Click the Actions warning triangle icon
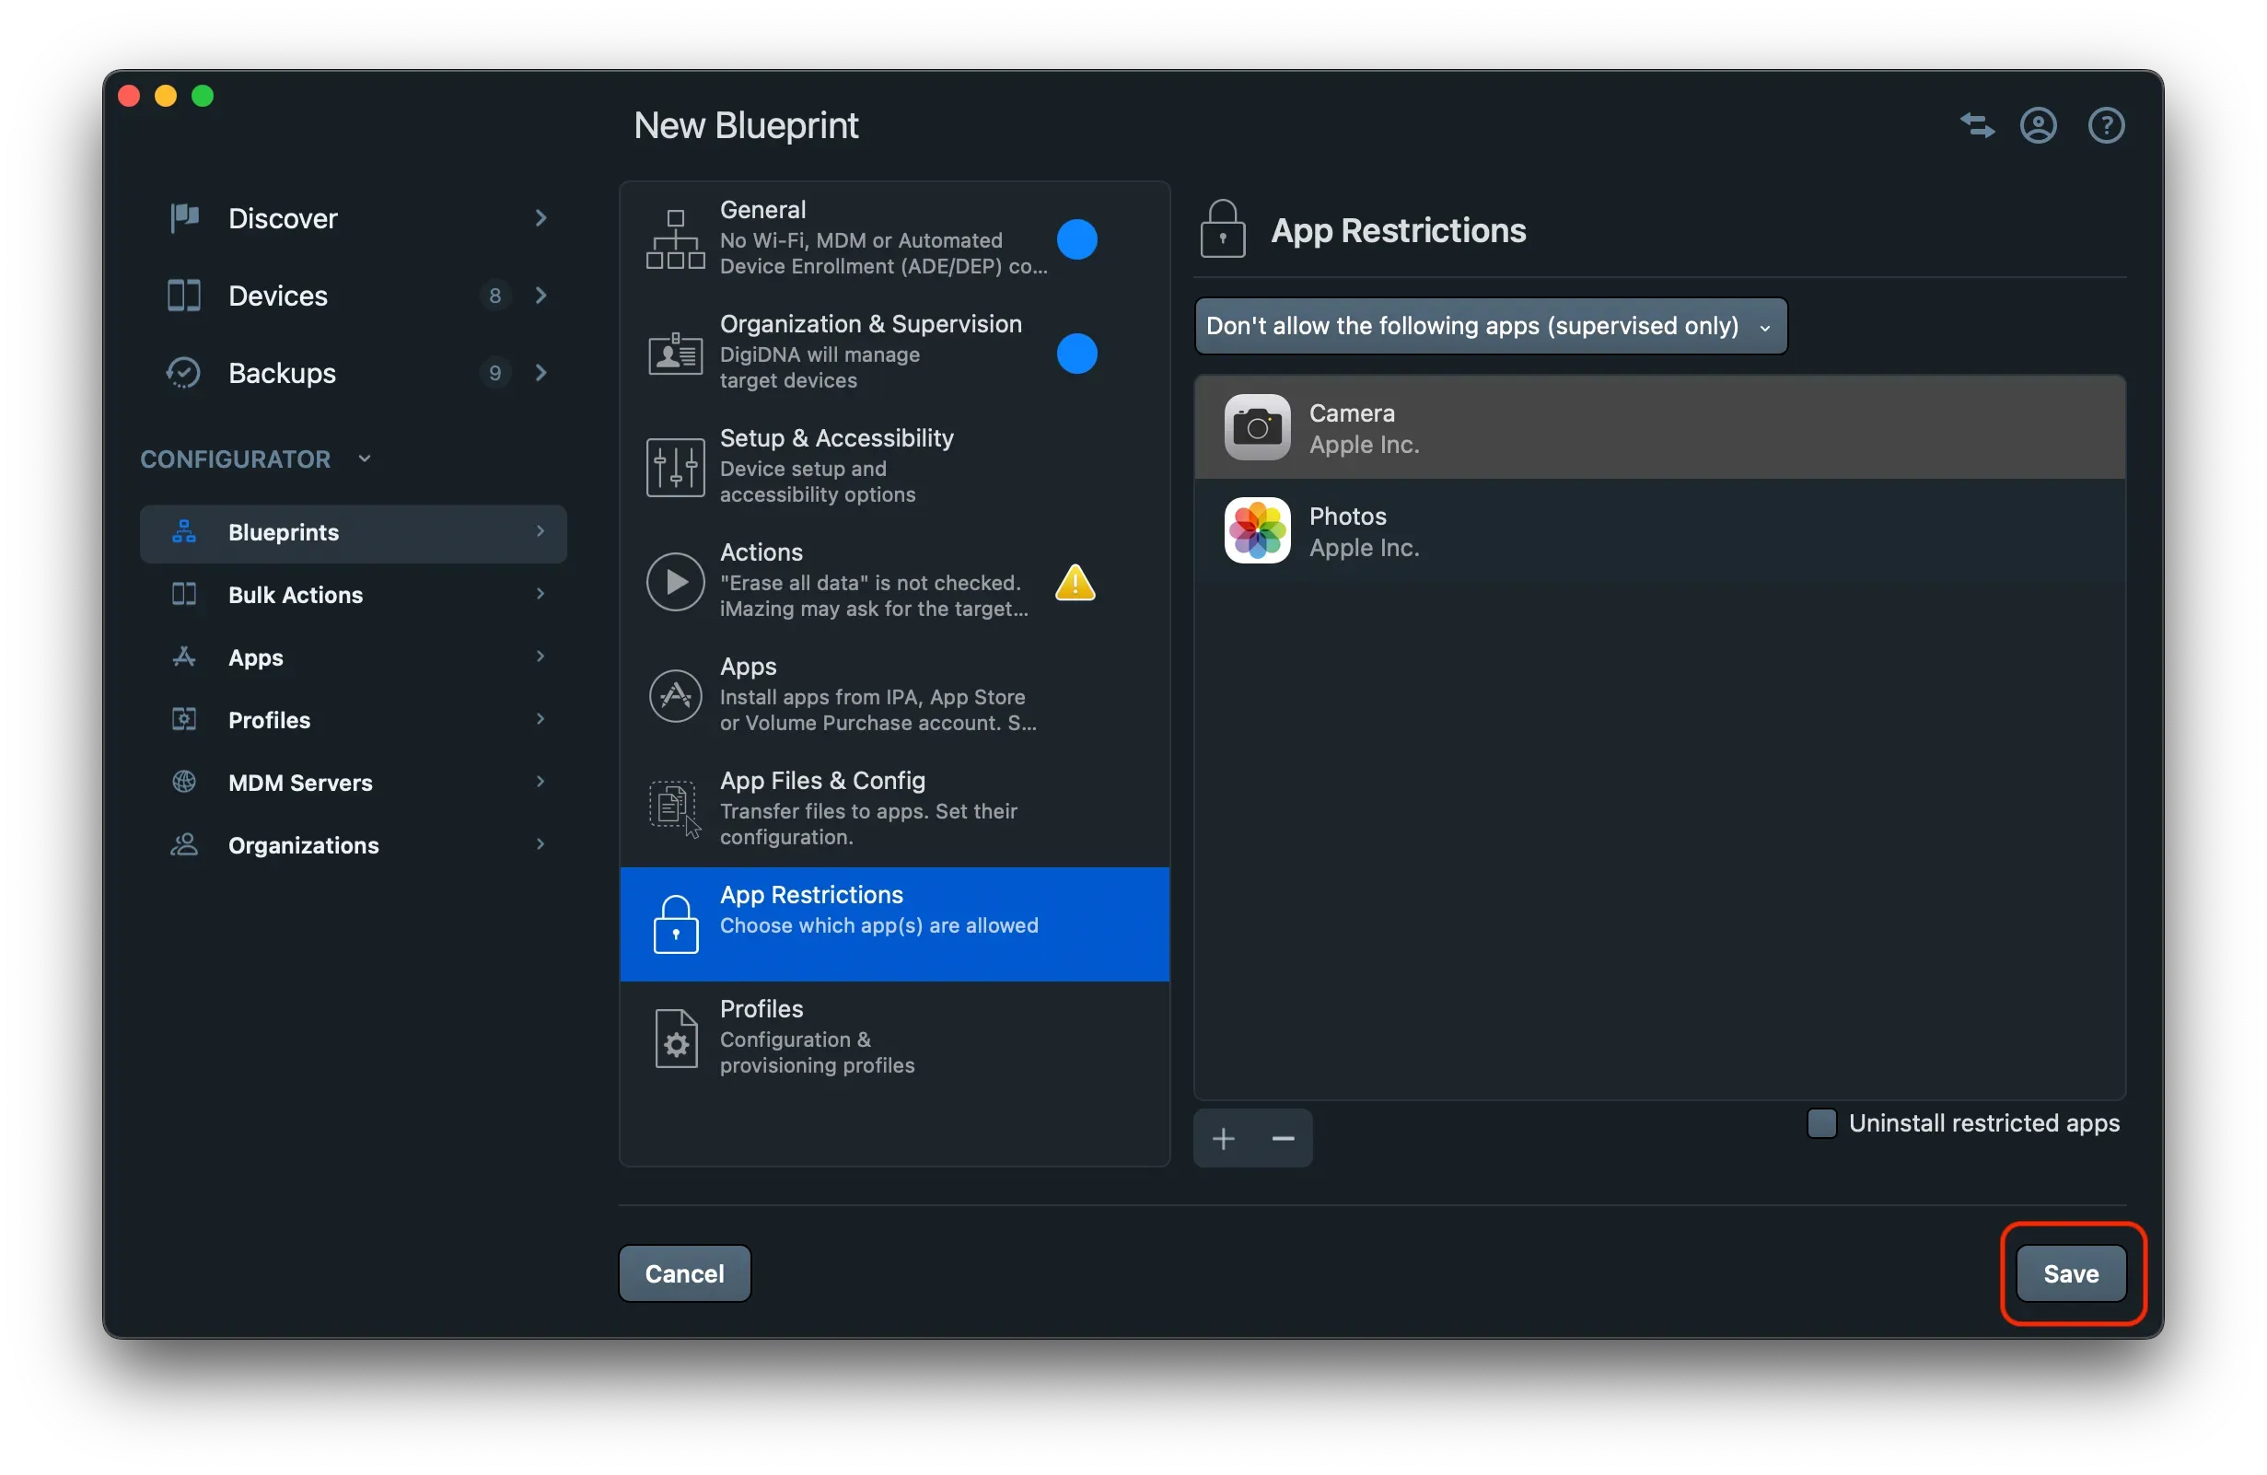The image size is (2267, 1475). 1075,583
